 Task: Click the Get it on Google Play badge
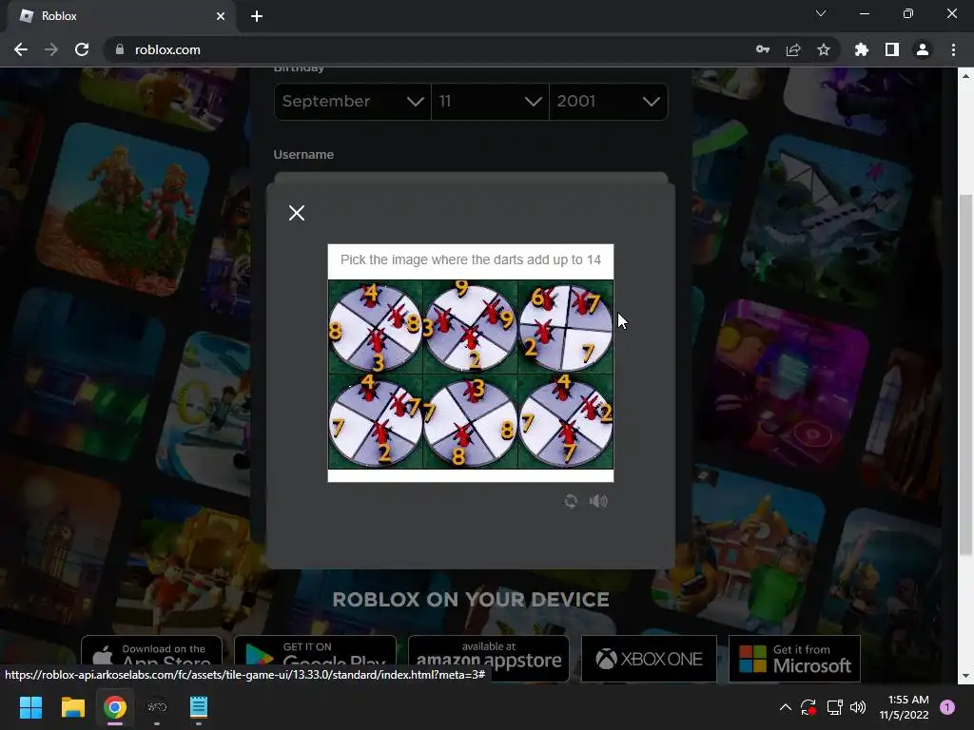[315, 659]
